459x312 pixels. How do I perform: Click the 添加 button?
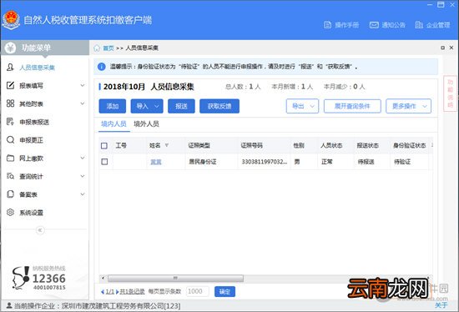pyautogui.click(x=113, y=106)
